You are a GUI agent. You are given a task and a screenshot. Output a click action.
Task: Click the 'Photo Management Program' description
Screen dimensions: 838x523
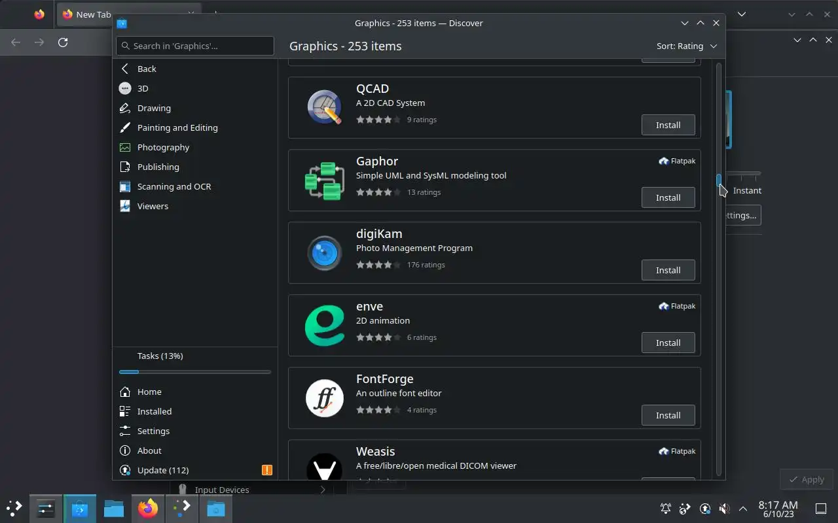414,248
